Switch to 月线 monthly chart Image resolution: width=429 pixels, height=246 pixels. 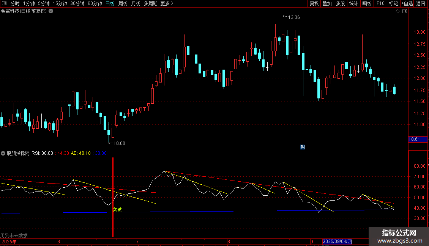136,3
